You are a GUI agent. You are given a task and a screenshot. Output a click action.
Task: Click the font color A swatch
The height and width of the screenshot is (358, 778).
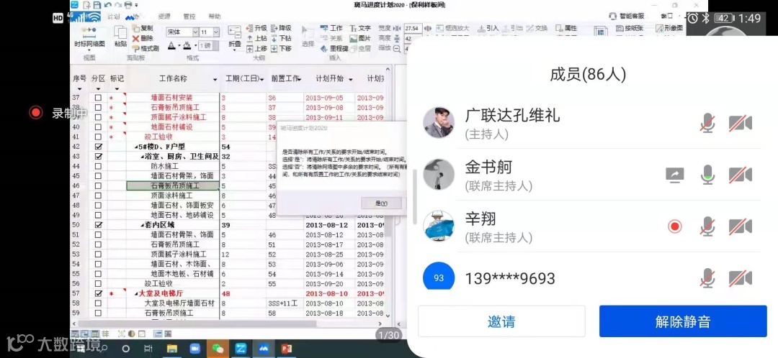point(171,45)
